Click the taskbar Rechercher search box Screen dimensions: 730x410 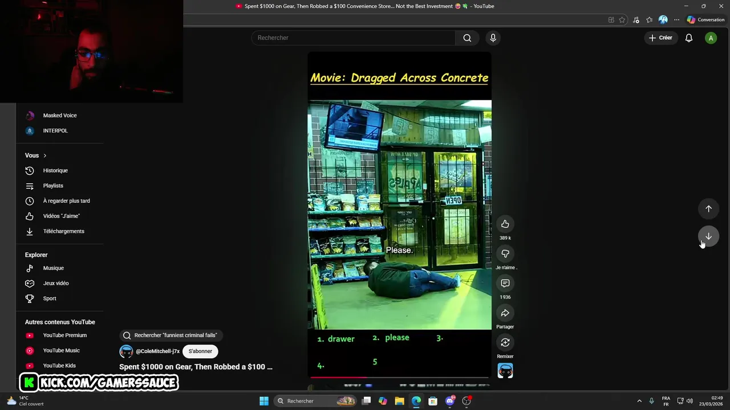tap(315, 401)
